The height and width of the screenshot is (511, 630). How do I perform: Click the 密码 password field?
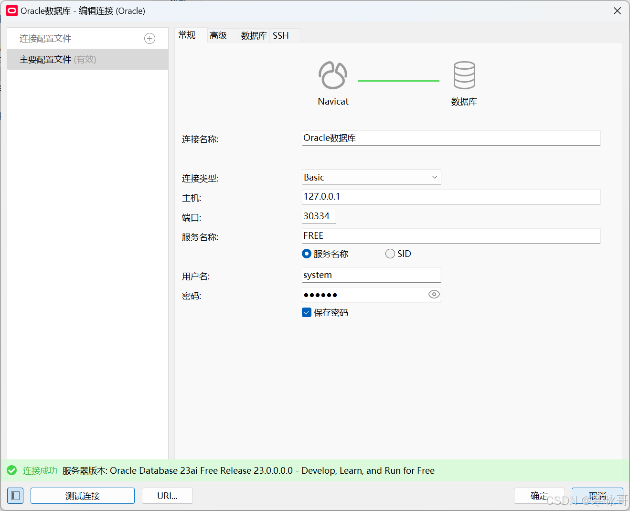(372, 295)
